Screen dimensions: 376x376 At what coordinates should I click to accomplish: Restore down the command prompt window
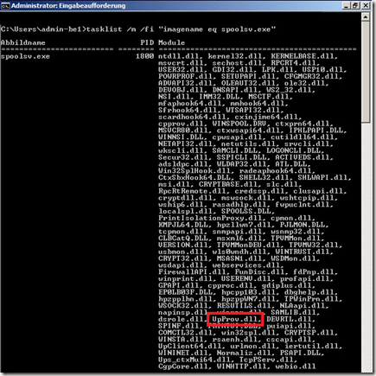pos(355,5)
